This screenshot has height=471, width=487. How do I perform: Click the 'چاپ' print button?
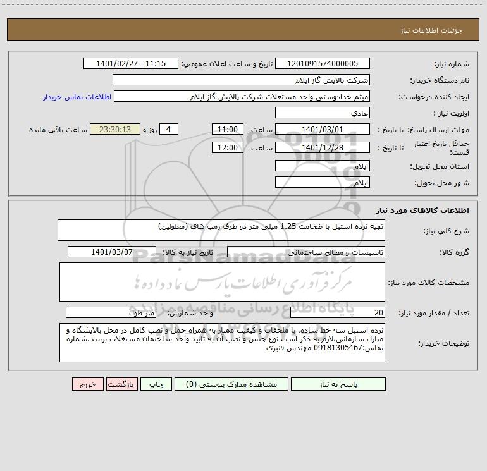point(156,384)
